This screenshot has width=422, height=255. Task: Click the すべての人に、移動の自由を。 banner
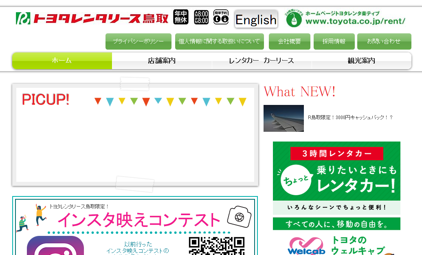336,224
